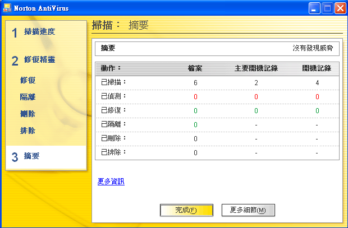
Task: Click green 0 in 已修復 主要開機記錄 cell
Action: tap(256, 110)
